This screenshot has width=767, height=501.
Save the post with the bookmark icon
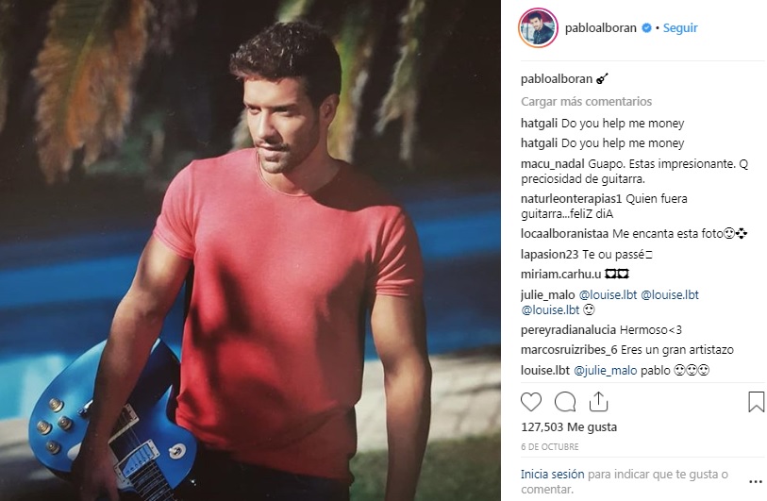point(756,402)
